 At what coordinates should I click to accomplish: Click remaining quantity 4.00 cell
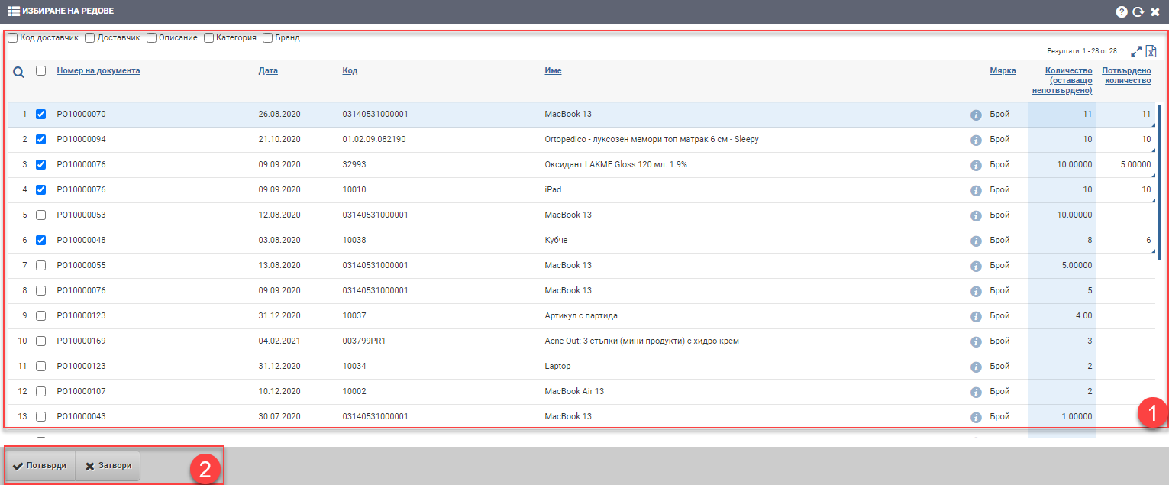1083,315
